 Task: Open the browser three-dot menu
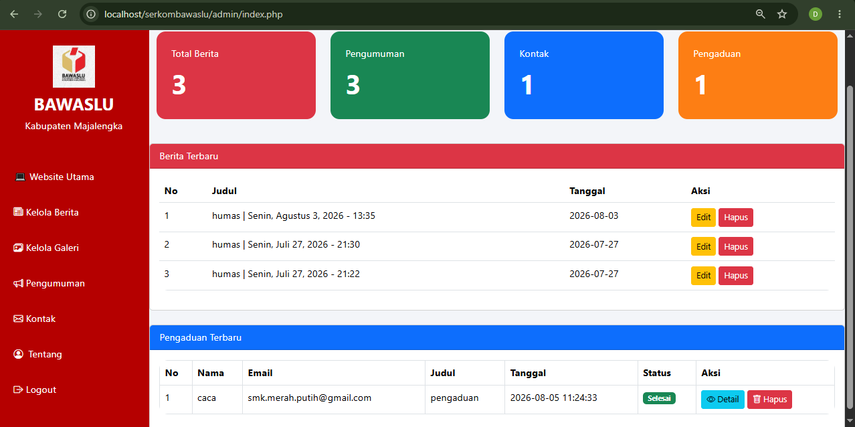click(839, 14)
